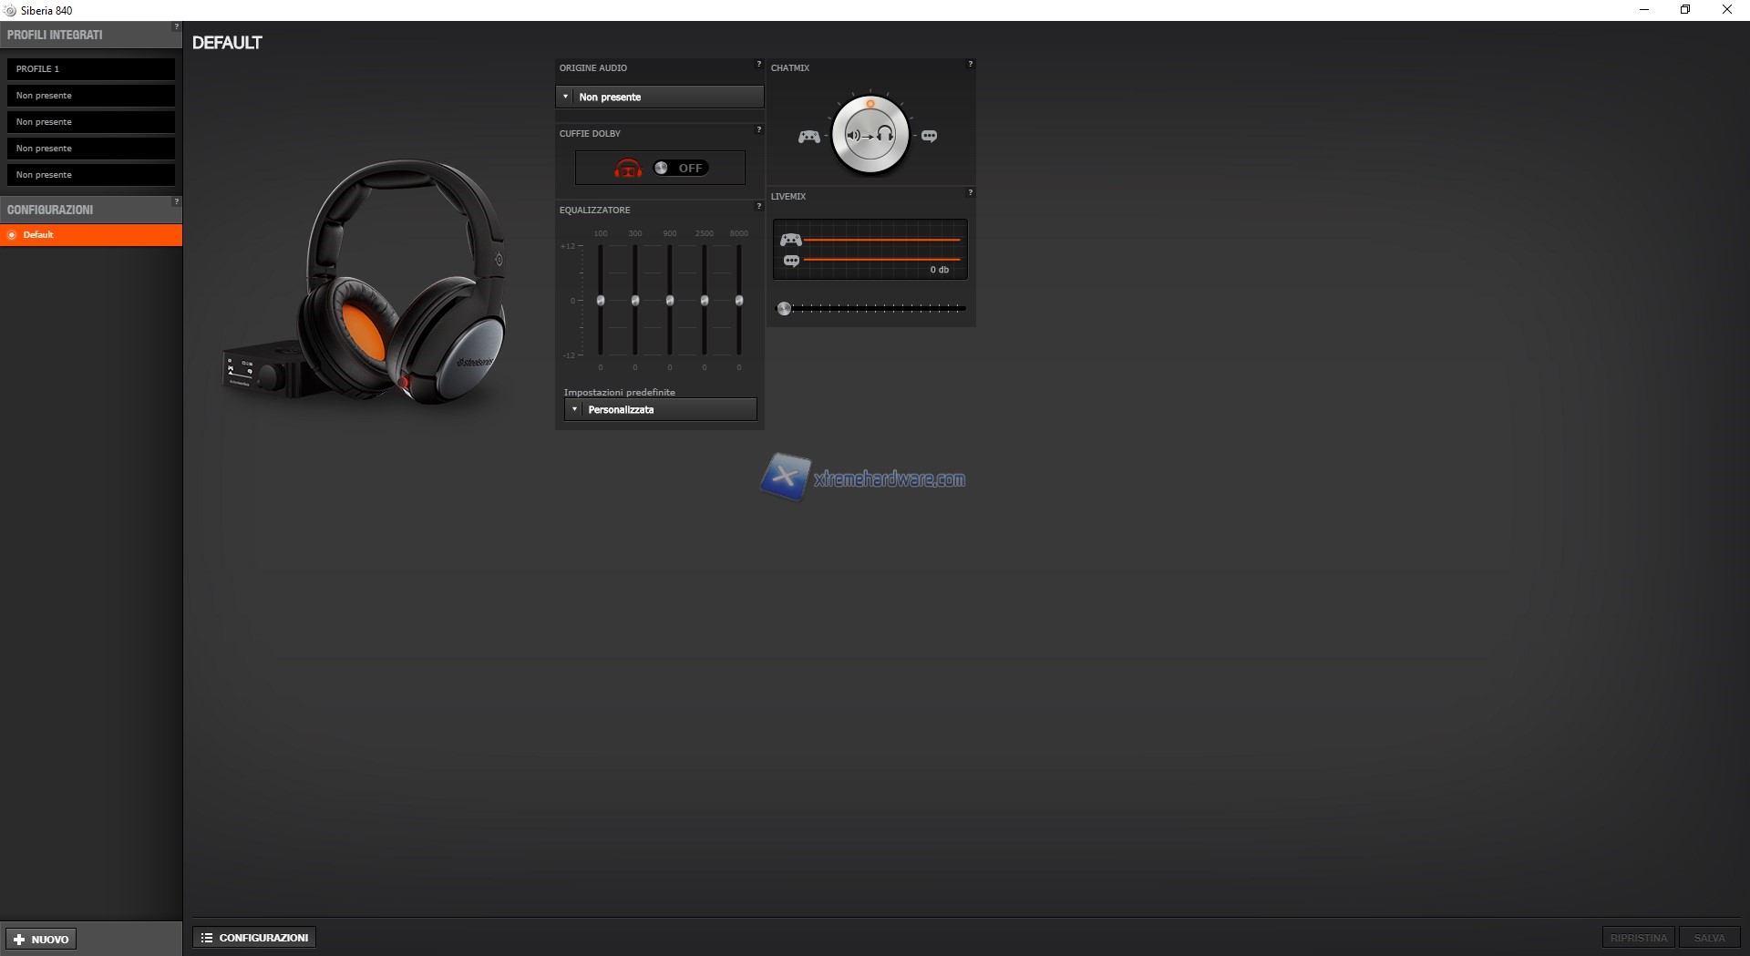Click the ChatMix round dial knob
Viewport: 1750px width, 956px height.
pos(870,136)
